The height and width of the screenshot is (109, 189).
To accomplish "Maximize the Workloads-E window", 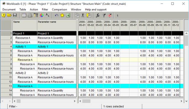I will (172, 4).
